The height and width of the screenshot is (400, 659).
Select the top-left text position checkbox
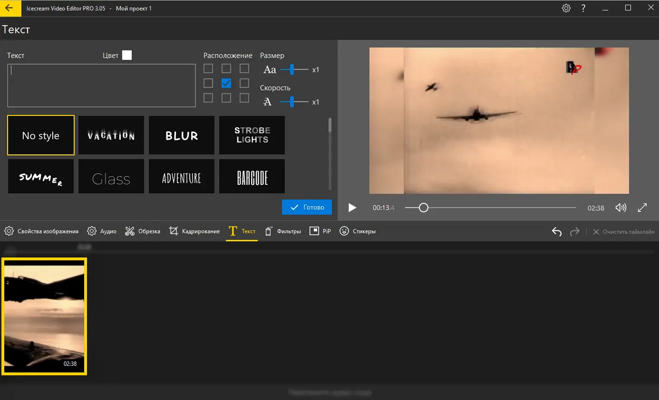tap(208, 68)
